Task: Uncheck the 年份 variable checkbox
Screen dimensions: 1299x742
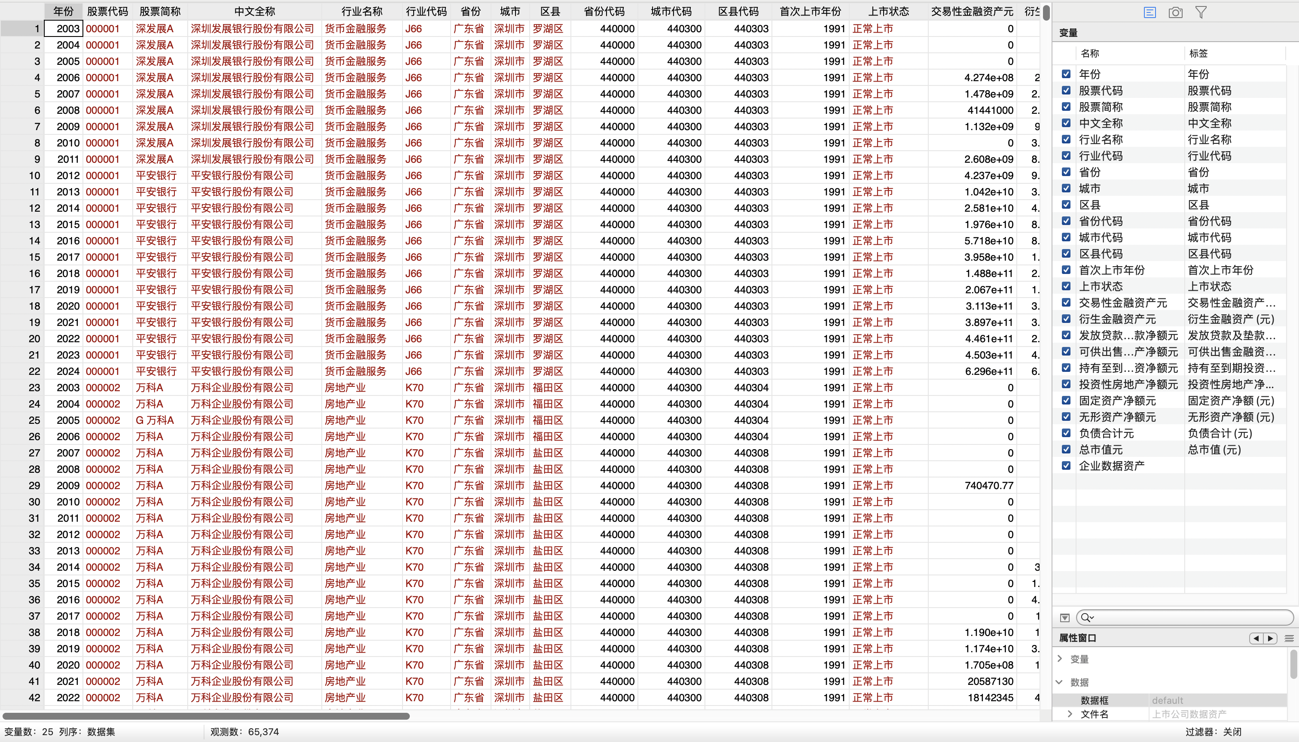Action: coord(1066,74)
